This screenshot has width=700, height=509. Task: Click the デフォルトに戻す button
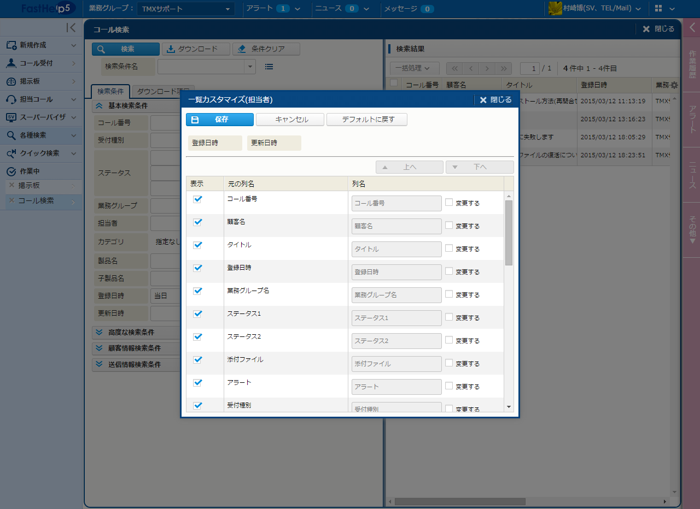367,120
